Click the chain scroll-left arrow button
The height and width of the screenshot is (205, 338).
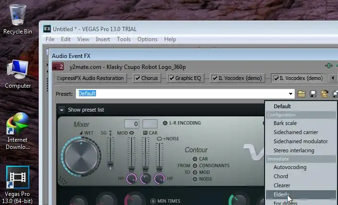coord(333,78)
